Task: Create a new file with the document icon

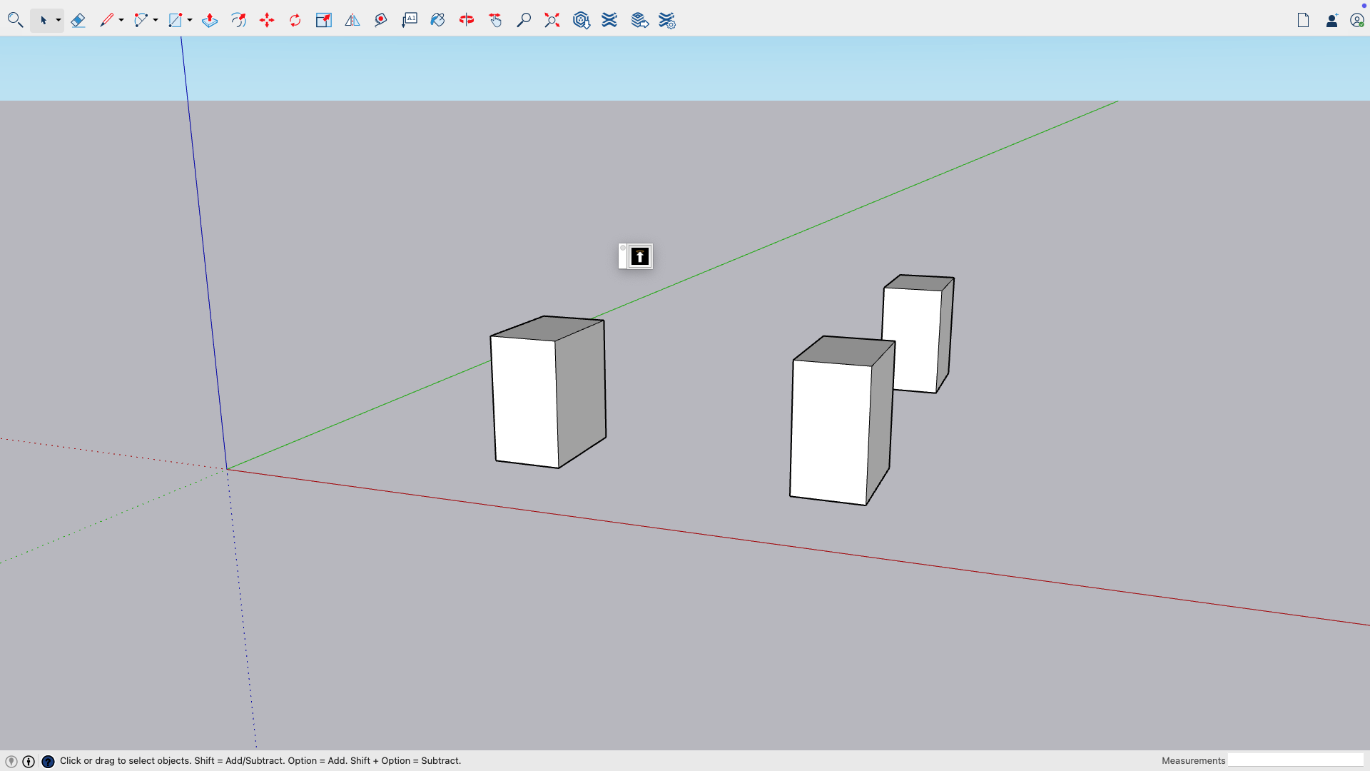Action: tap(1303, 20)
